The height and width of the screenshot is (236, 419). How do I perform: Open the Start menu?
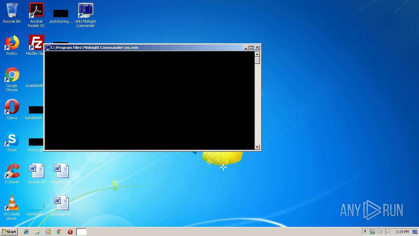9,232
